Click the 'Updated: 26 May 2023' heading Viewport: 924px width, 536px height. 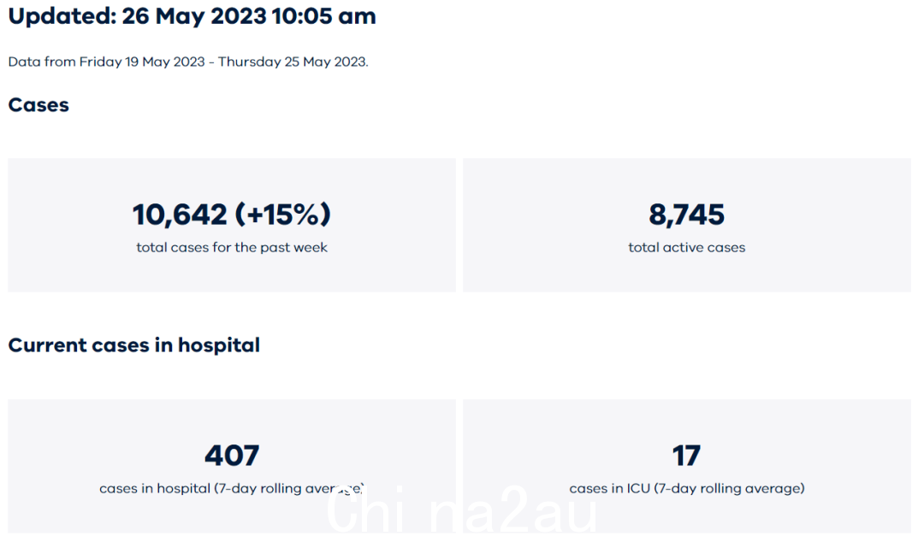(x=192, y=16)
